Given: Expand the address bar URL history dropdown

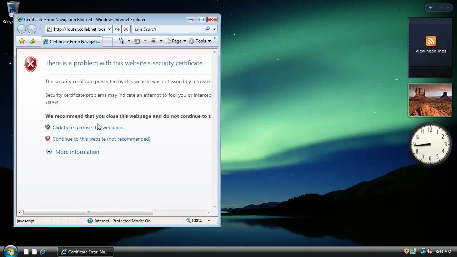Looking at the screenshot, I should 109,29.
